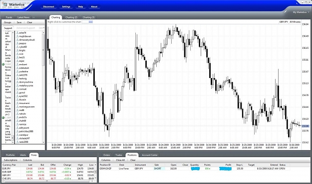Screen dimensions: 312x184
Task: Switch to the Orders tab
Action: pos(106,155)
